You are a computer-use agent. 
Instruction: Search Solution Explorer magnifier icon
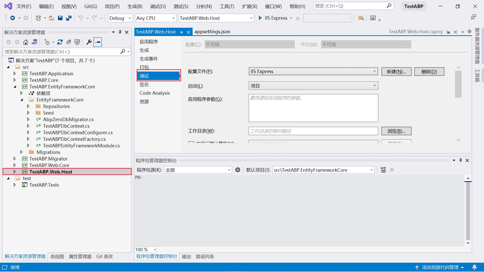coord(123,52)
